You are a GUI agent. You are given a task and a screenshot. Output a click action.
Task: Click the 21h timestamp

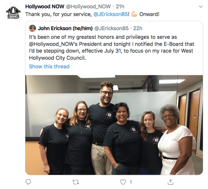point(120,7)
